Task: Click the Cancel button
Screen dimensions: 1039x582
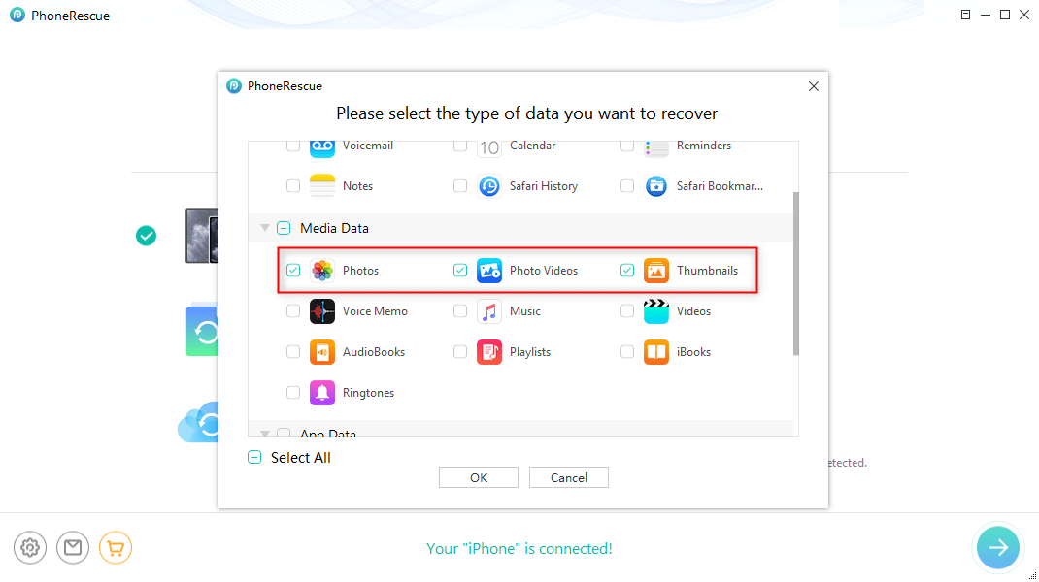Action: coord(568,477)
